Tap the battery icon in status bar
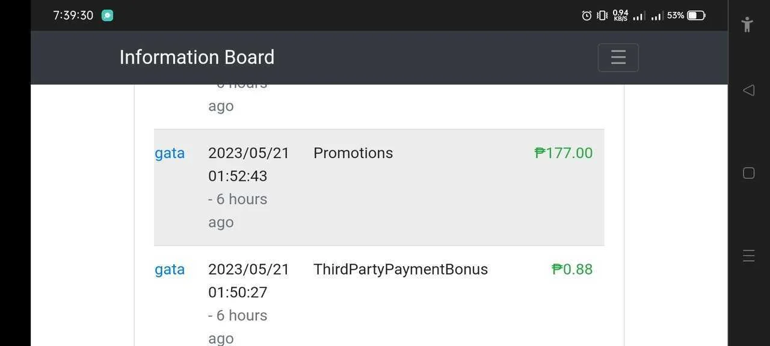The width and height of the screenshot is (770, 346). click(697, 16)
